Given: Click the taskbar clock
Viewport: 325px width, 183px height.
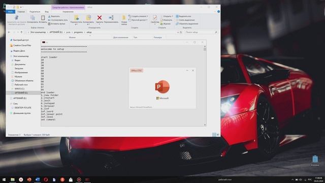Looking at the screenshot, I should (x=318, y=179).
